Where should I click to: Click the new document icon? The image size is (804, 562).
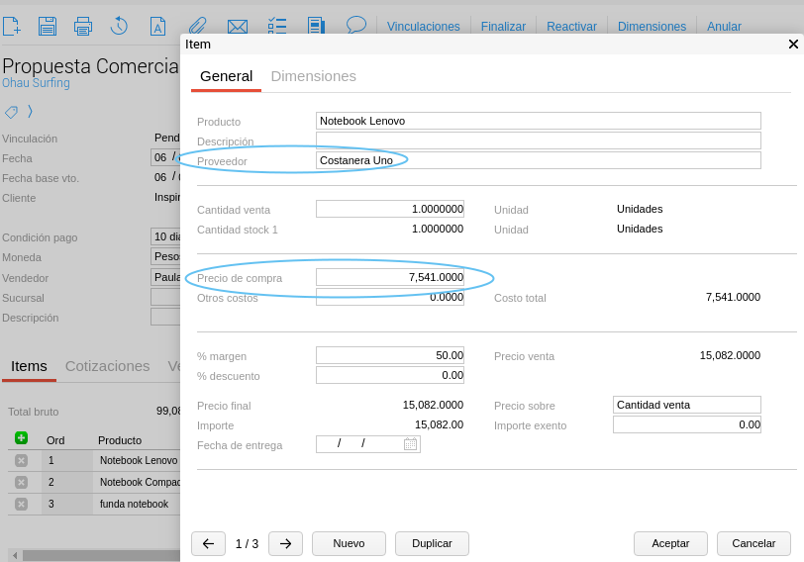click(x=12, y=27)
